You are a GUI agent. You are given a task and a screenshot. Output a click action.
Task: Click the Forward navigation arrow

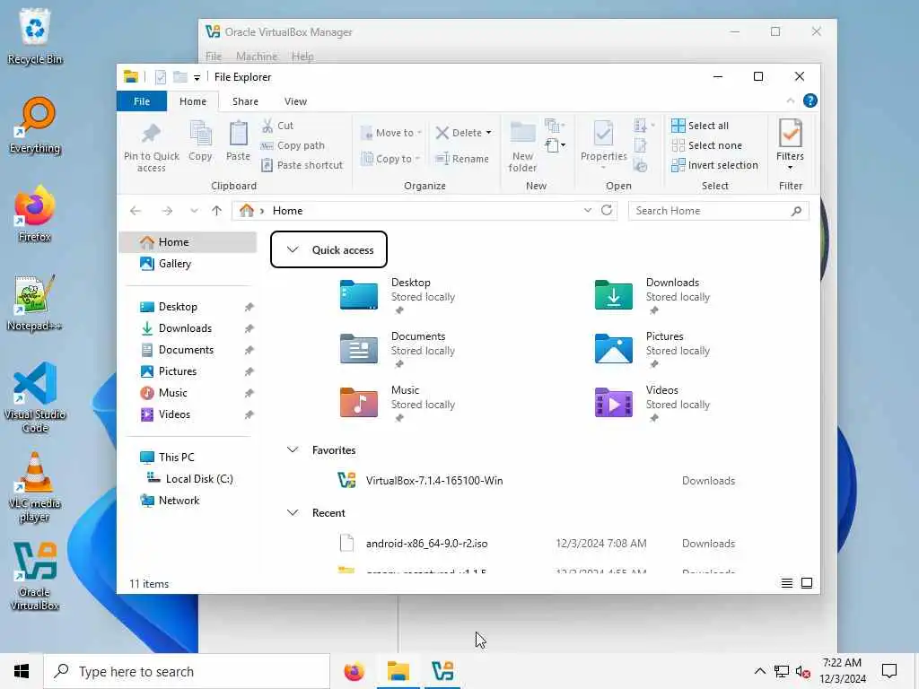point(167,211)
